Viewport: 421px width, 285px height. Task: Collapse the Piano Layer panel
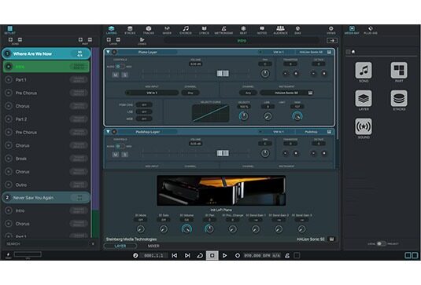coord(108,52)
